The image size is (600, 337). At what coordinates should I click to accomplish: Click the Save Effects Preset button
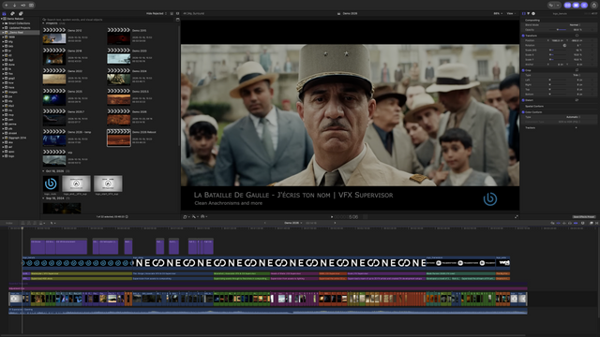click(x=584, y=216)
